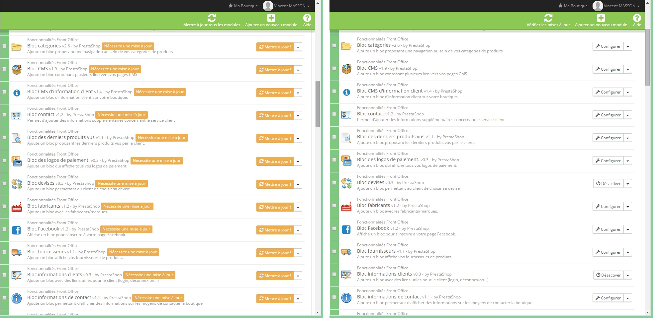Open dropdown arrow beside Bloc fournisseurs Configurer

coord(628,252)
